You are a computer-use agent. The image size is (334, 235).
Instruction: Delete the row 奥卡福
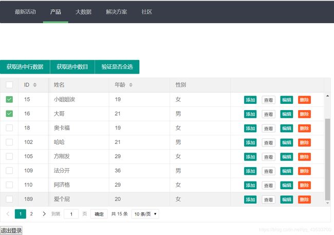tap(304, 129)
